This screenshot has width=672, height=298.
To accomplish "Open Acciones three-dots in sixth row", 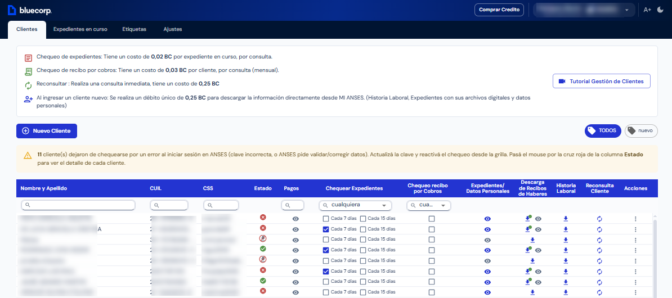I will click(x=635, y=272).
